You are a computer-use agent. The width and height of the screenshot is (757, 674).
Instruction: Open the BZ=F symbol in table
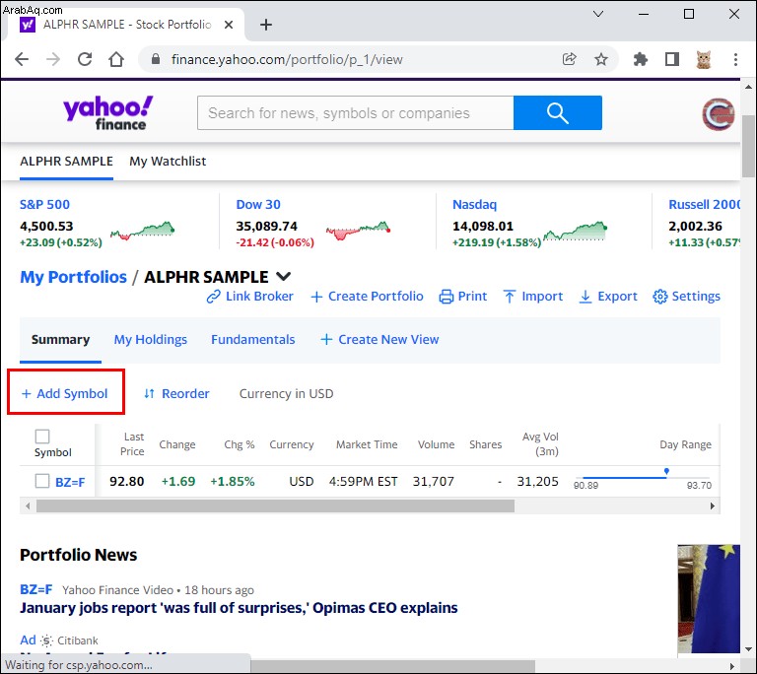(x=71, y=482)
